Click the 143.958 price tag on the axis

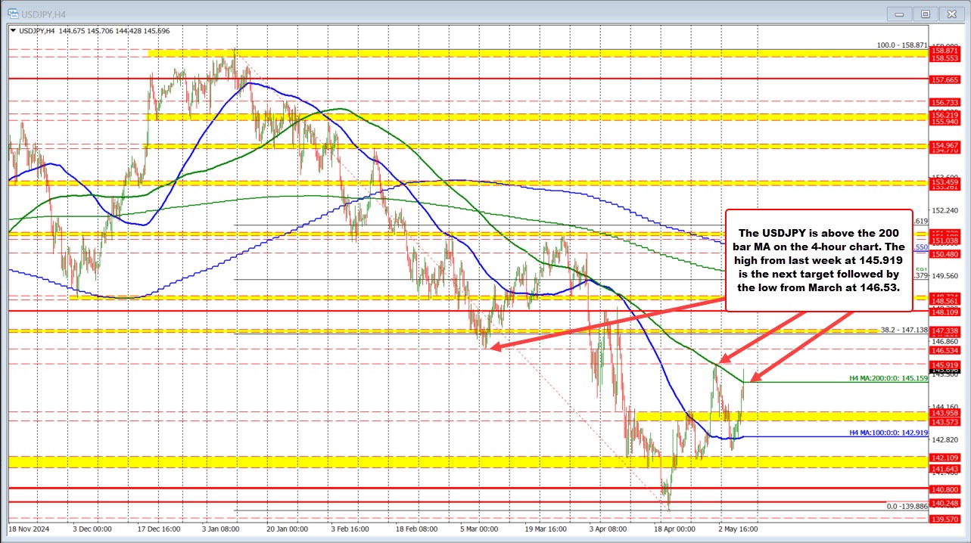(945, 414)
